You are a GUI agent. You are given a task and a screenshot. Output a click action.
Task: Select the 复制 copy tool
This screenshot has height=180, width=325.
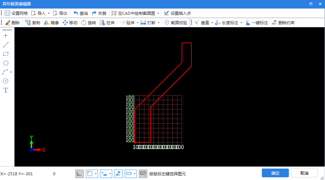(32, 23)
